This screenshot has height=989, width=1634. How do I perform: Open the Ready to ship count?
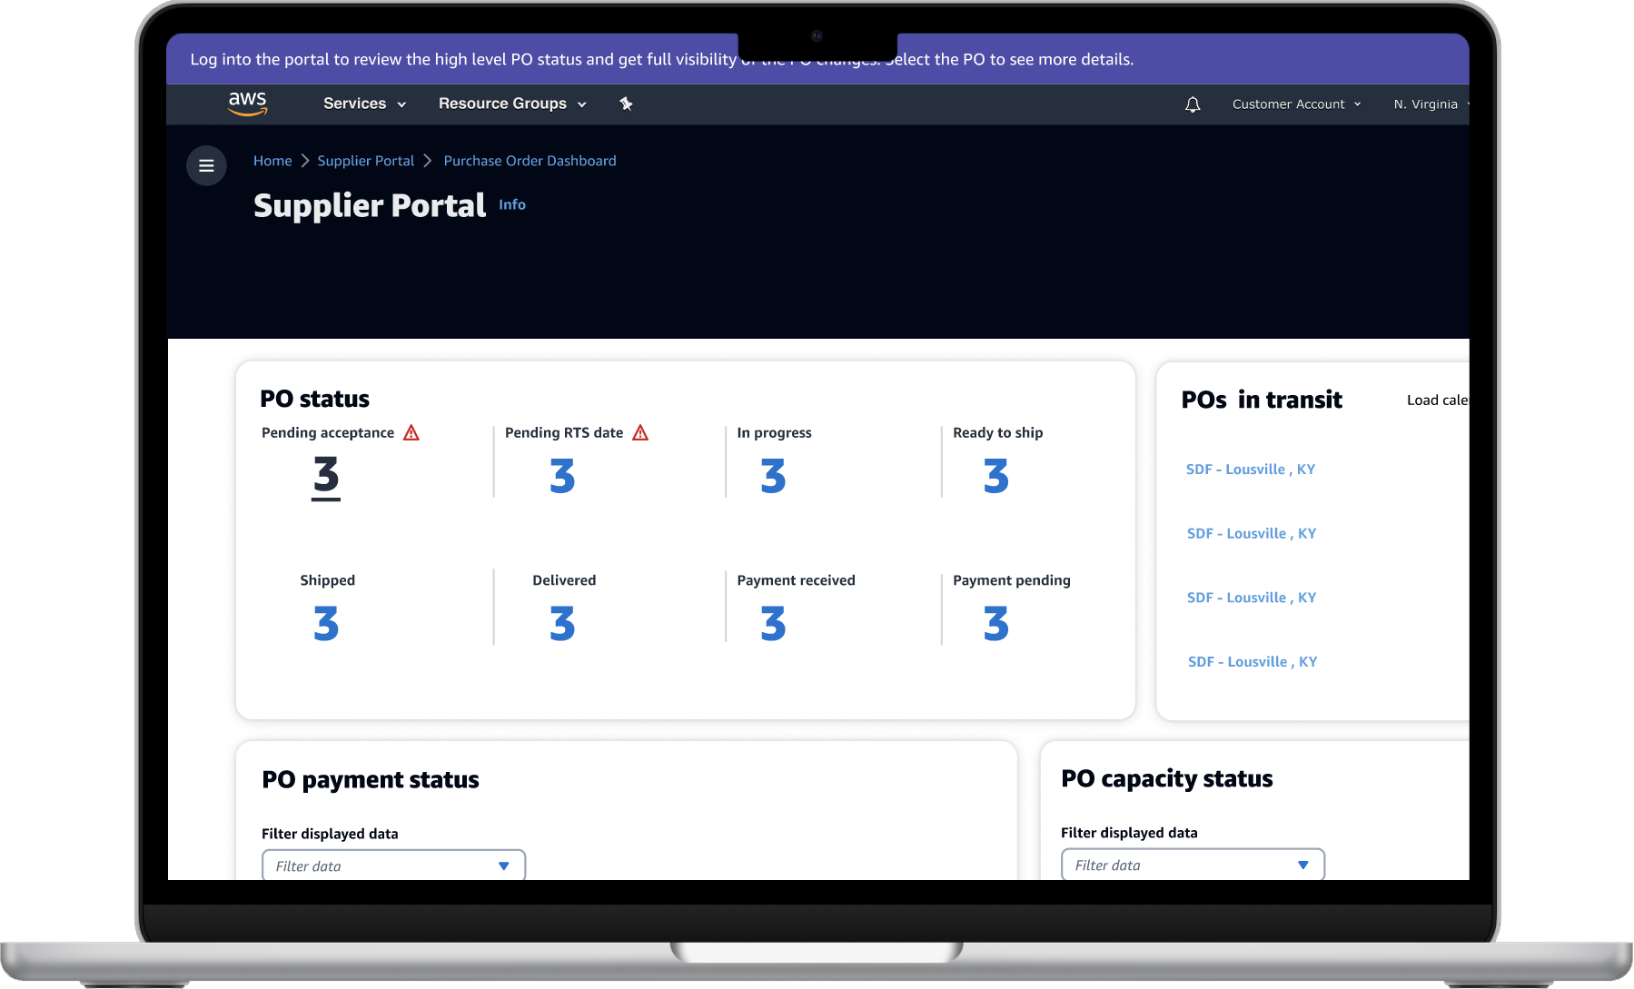[995, 476]
